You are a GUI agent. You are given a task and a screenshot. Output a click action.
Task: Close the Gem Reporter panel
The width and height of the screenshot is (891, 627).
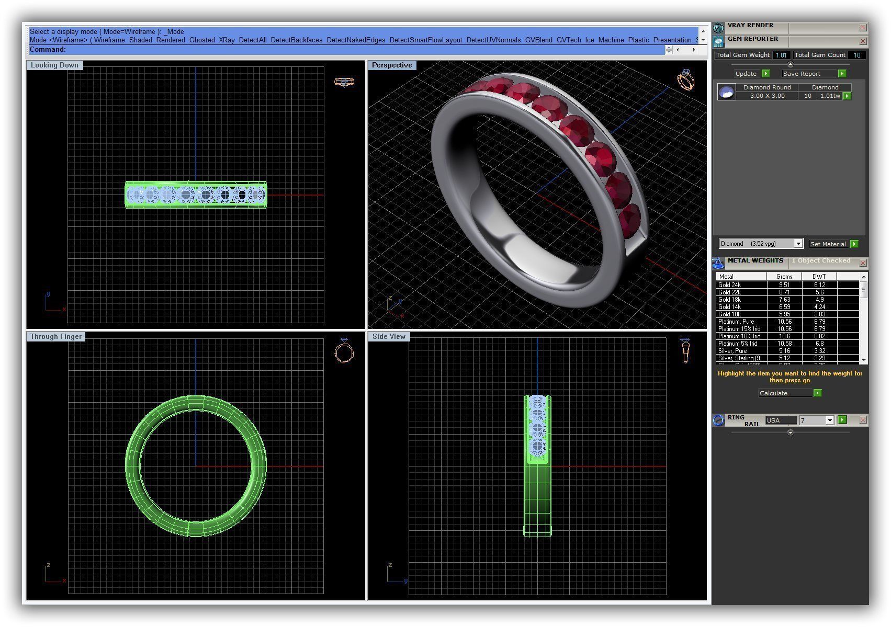pos(863,41)
